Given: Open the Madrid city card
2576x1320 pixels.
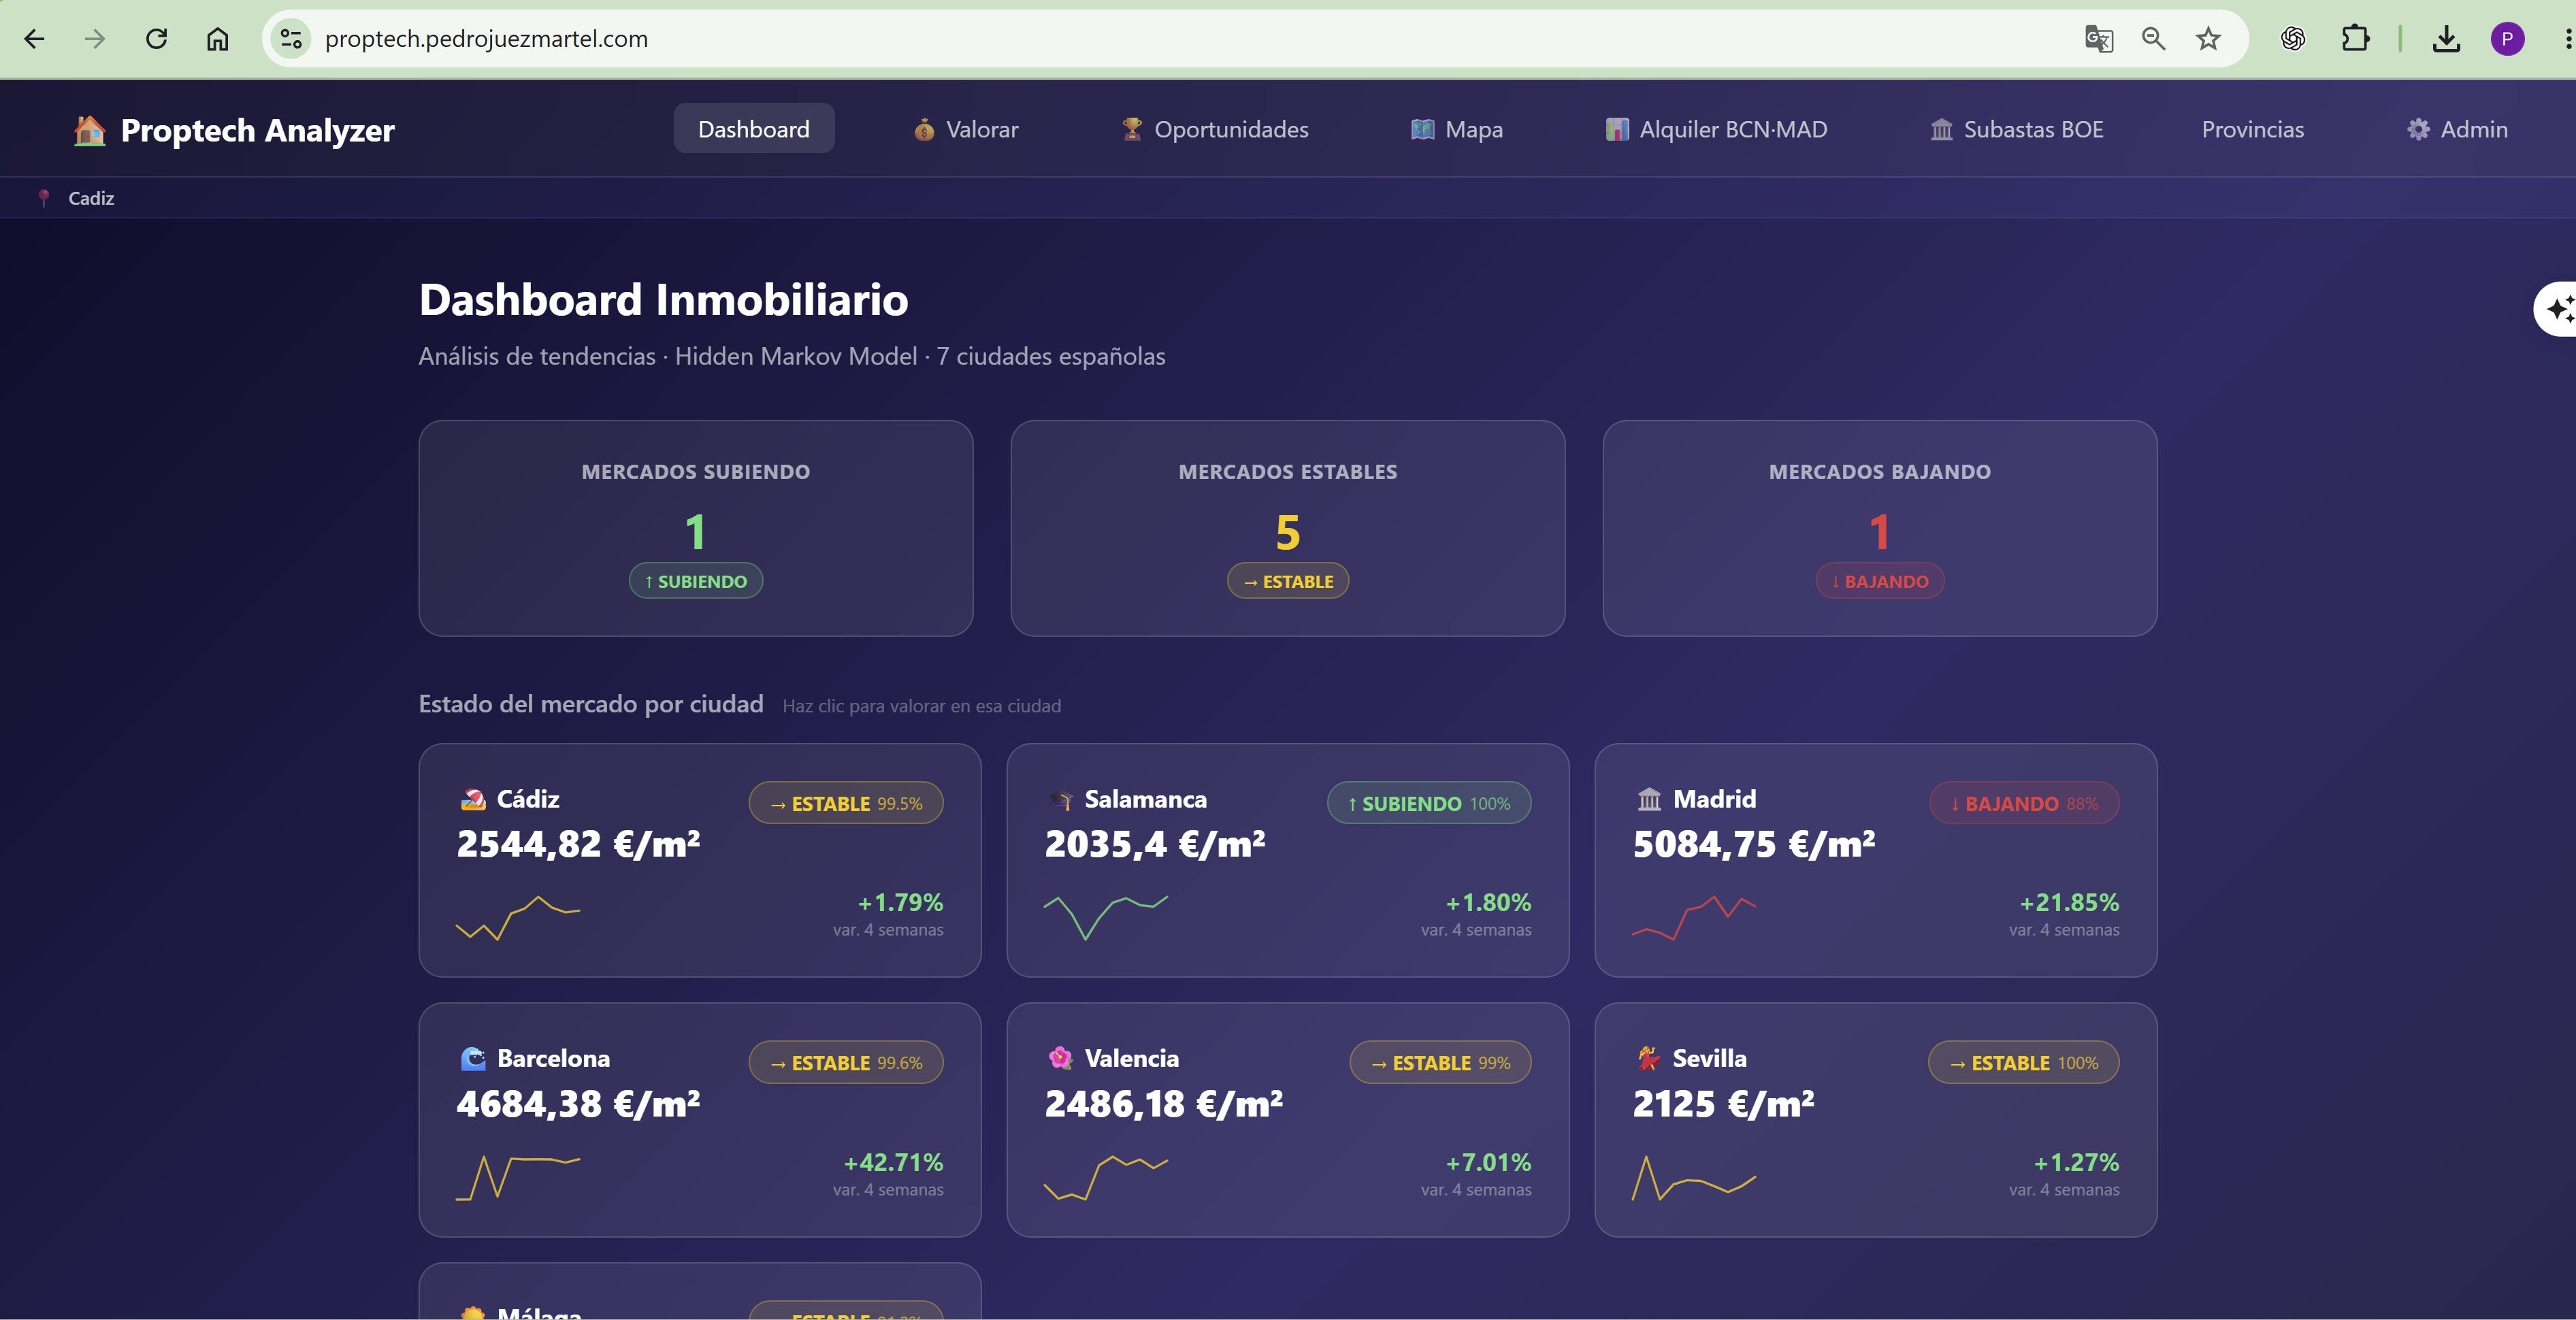Looking at the screenshot, I should [1876, 860].
